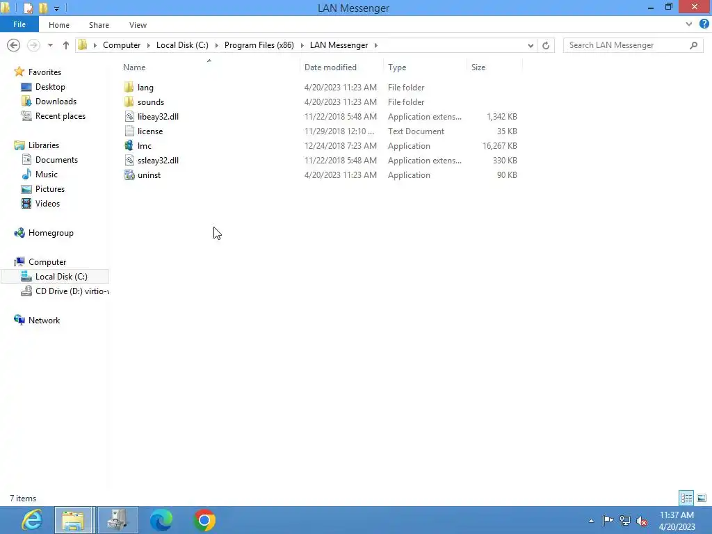Viewport: 712px width, 534px height.
Task: Open the Quick Access Toolbar customize dropdown
Action: 56,8
